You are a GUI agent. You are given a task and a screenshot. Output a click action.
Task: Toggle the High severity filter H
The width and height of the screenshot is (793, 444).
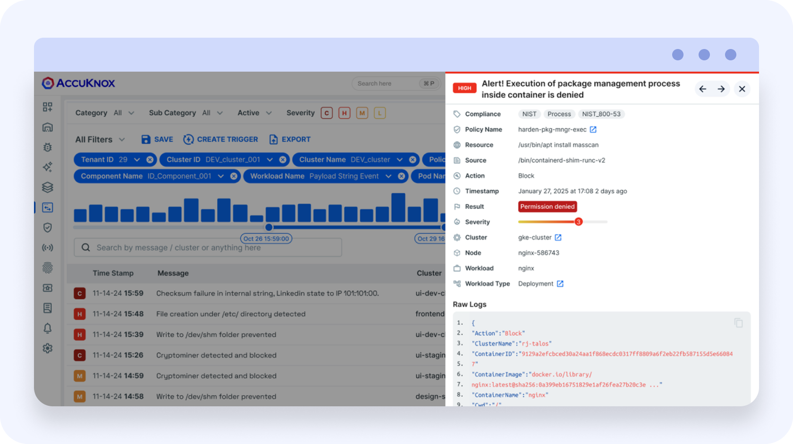click(344, 113)
